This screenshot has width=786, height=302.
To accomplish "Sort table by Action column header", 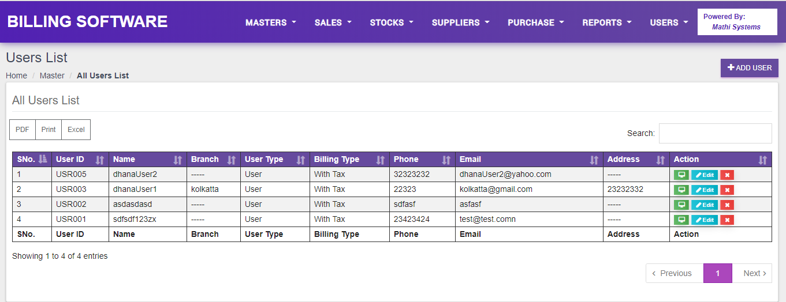I will (721, 160).
